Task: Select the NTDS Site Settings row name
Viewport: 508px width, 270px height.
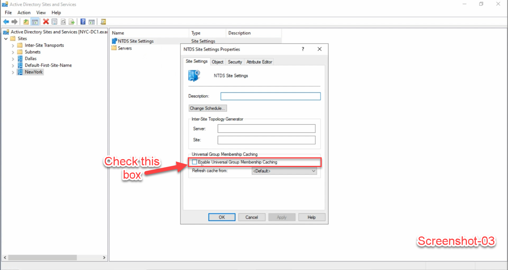Action: (136, 41)
